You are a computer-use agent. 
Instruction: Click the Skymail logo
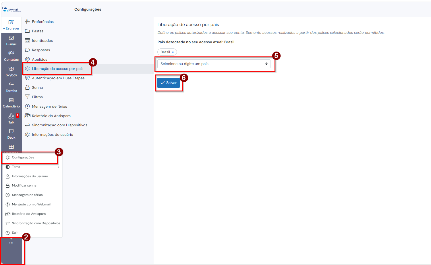11,9
